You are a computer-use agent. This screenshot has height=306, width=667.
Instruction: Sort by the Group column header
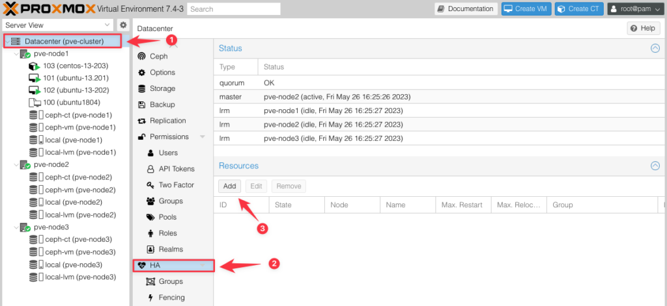point(602,205)
